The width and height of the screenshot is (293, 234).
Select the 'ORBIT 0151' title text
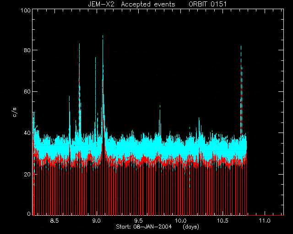pyautogui.click(x=207, y=4)
